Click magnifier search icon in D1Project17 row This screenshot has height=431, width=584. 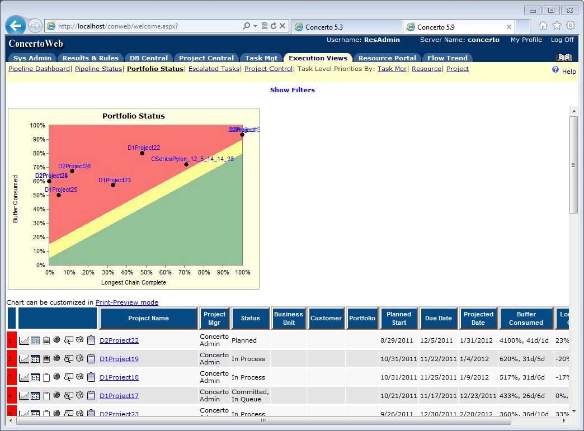68,396
